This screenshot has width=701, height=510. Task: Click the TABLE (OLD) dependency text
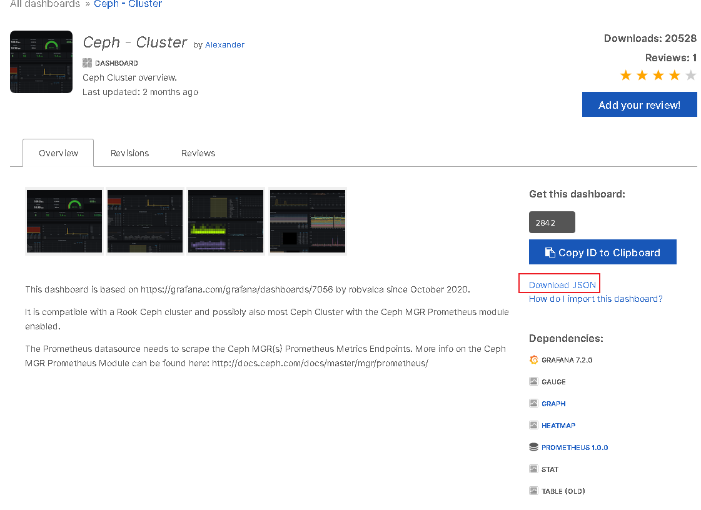pos(563,491)
